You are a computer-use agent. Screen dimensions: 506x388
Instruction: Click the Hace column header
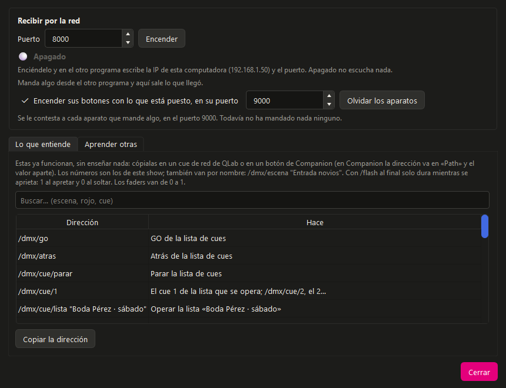coord(315,222)
